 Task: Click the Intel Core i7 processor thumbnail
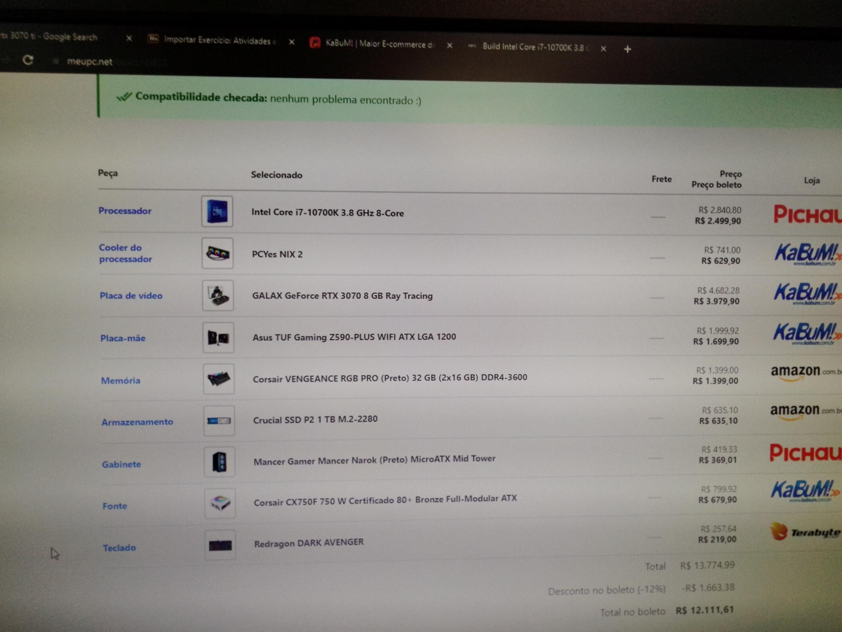pos(217,211)
